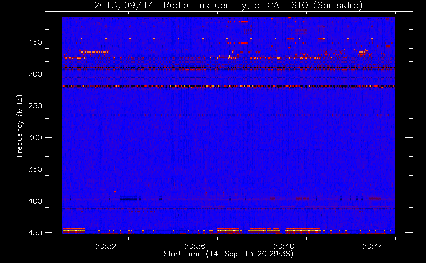Click the 250 frequency tick label
Image resolution: width=426 pixels, height=263 pixels.
coord(35,106)
